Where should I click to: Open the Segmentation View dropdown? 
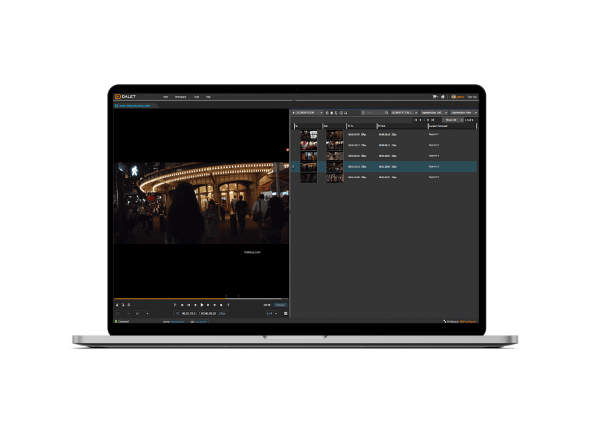tap(464, 113)
